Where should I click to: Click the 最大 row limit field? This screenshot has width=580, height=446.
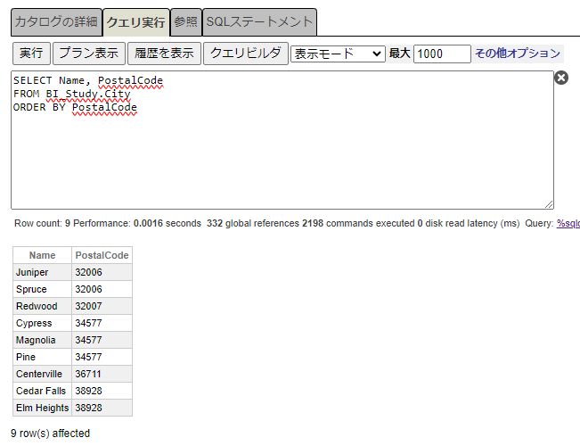click(x=442, y=54)
